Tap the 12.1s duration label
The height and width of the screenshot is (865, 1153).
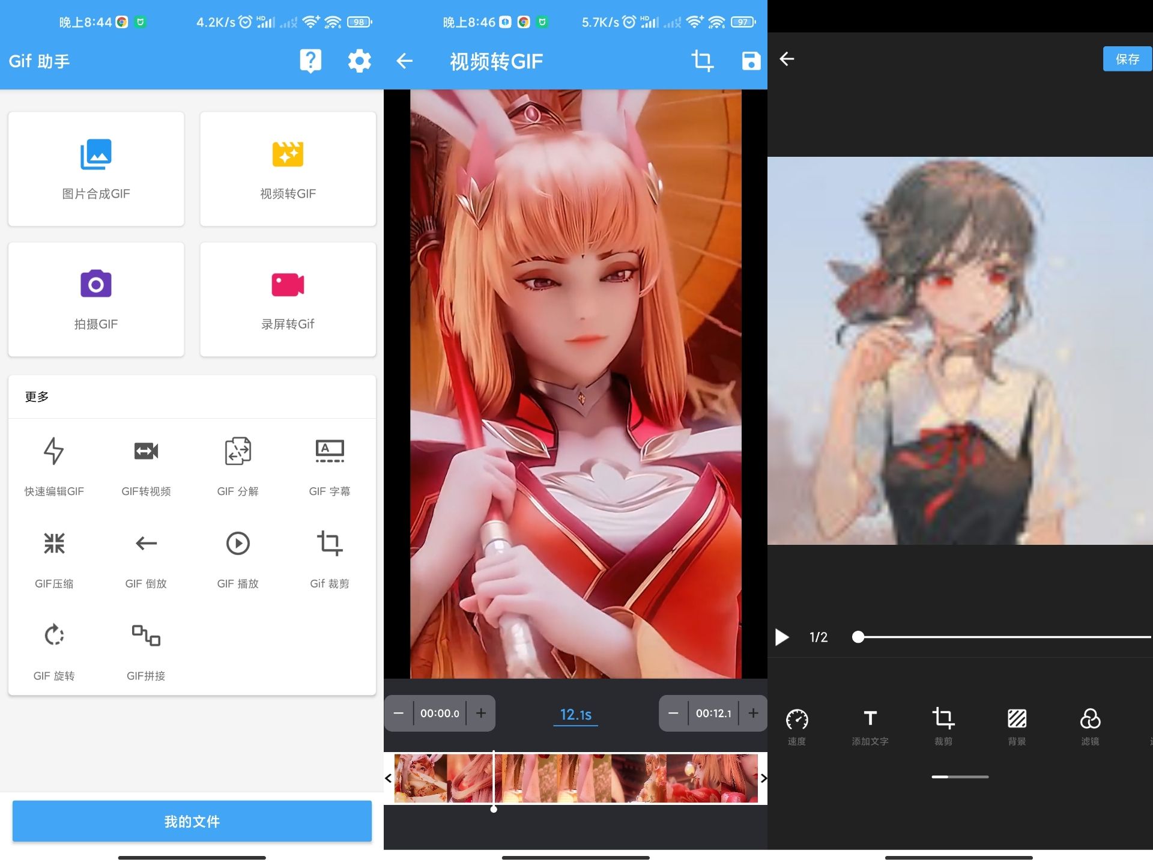point(575,714)
